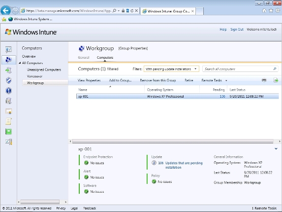Open the System Overview workspace icon
282x212 pixels.
click(x=8, y=49)
